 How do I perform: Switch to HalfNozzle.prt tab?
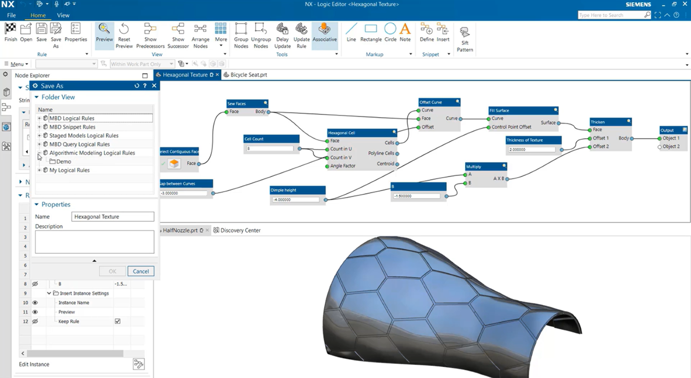[x=180, y=230]
